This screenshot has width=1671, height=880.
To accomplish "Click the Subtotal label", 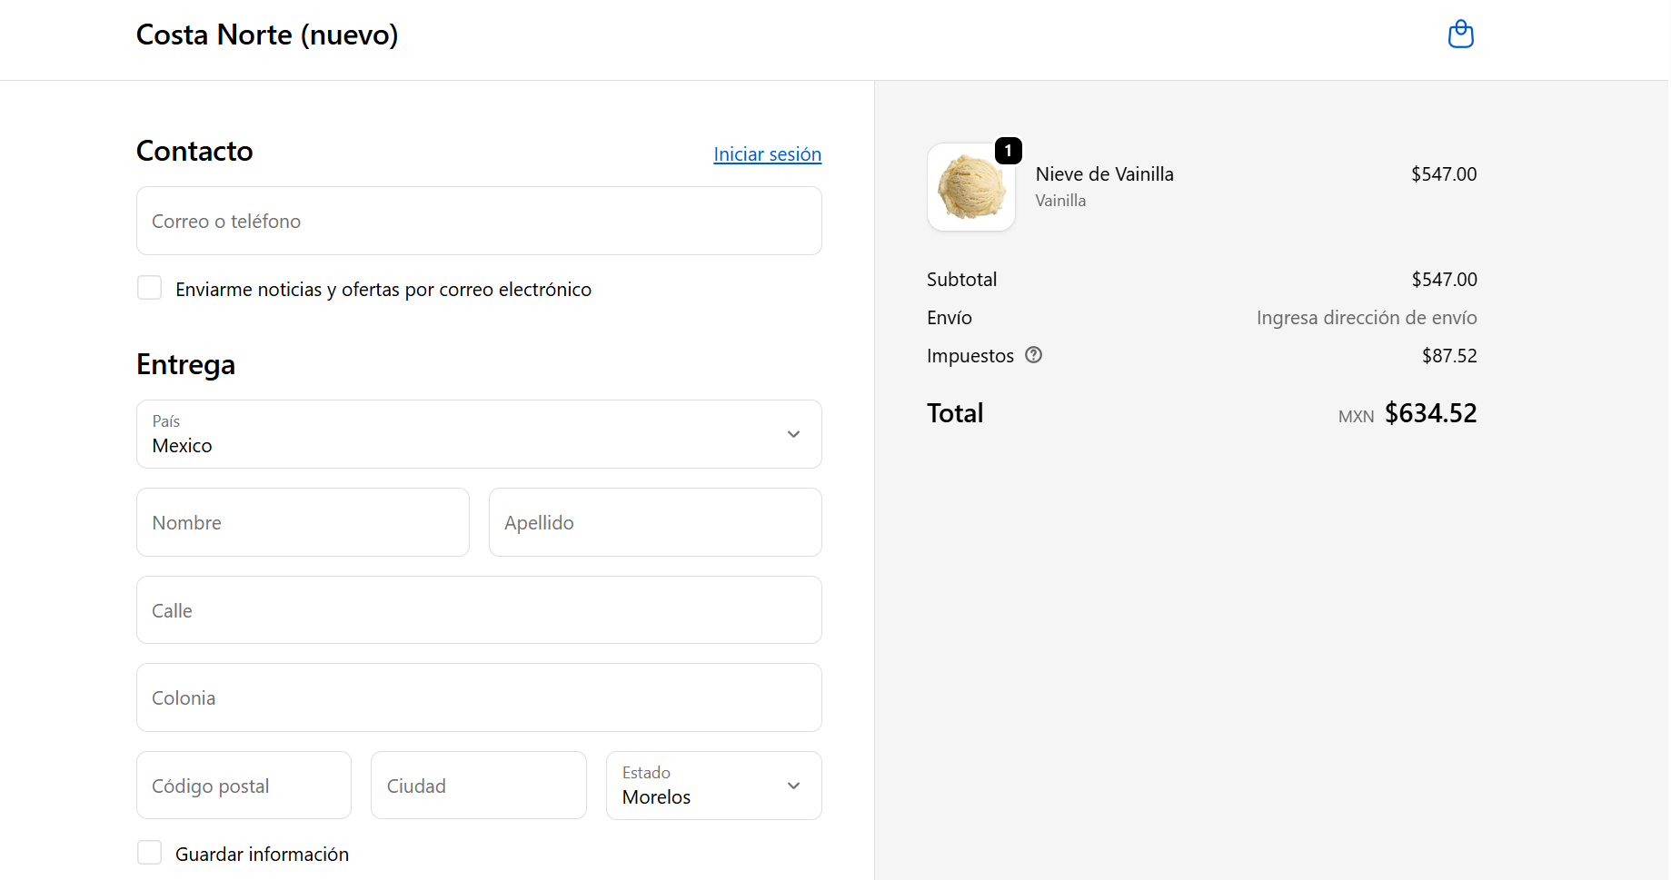I will pyautogui.click(x=961, y=280).
